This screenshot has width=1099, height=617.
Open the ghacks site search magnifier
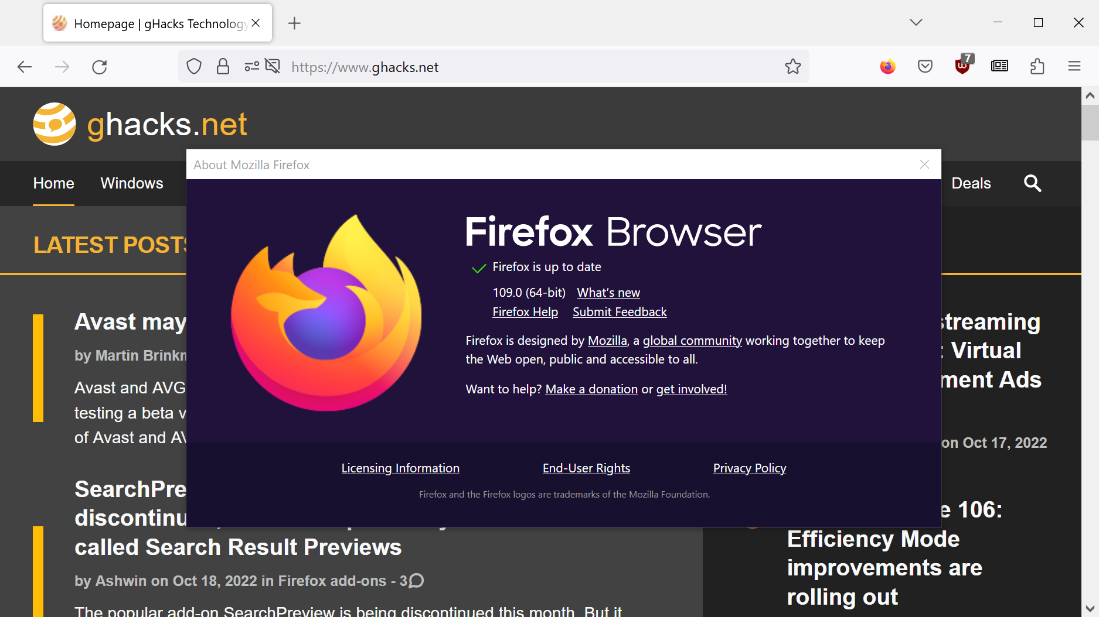(1033, 183)
